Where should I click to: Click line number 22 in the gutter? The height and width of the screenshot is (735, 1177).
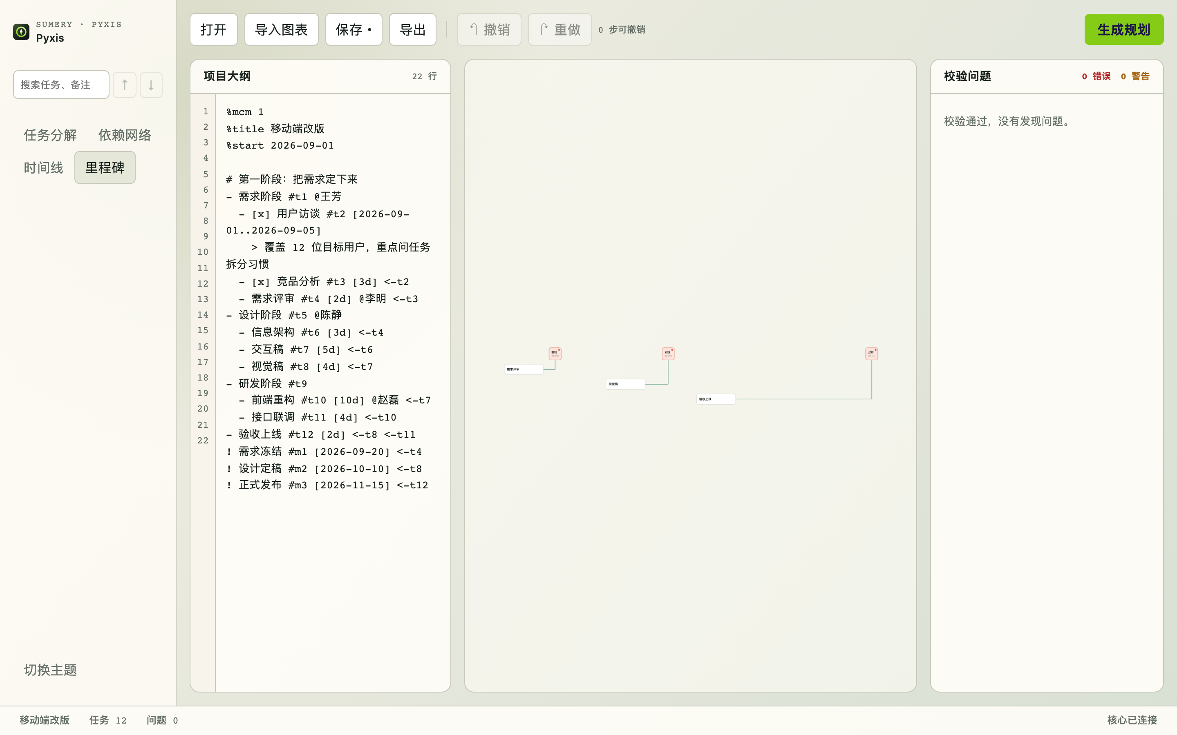(x=203, y=441)
